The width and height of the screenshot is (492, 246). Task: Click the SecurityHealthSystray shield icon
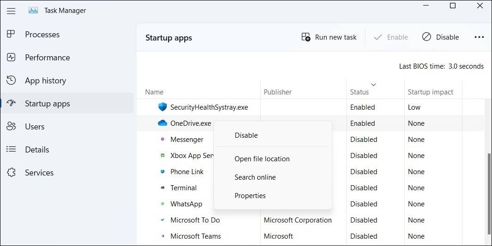[x=162, y=107]
